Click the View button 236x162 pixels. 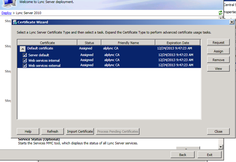(x=218, y=69)
